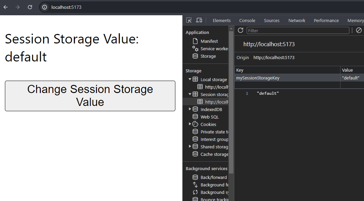
Task: Click the inspect element picker icon
Action: tap(189, 20)
